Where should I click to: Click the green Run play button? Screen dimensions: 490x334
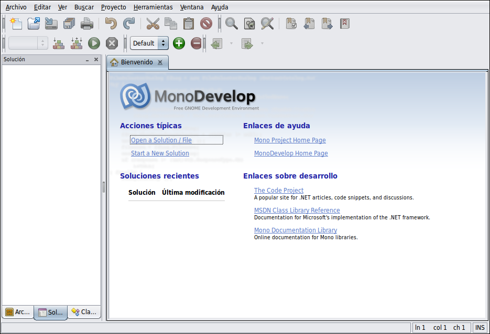point(94,43)
